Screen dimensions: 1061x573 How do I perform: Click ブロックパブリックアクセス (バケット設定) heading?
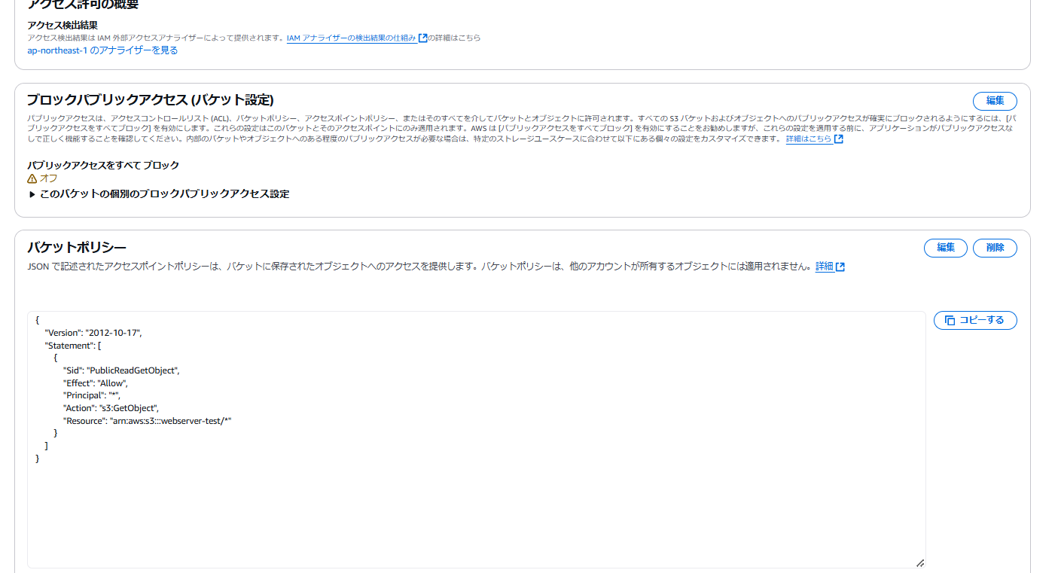[151, 100]
